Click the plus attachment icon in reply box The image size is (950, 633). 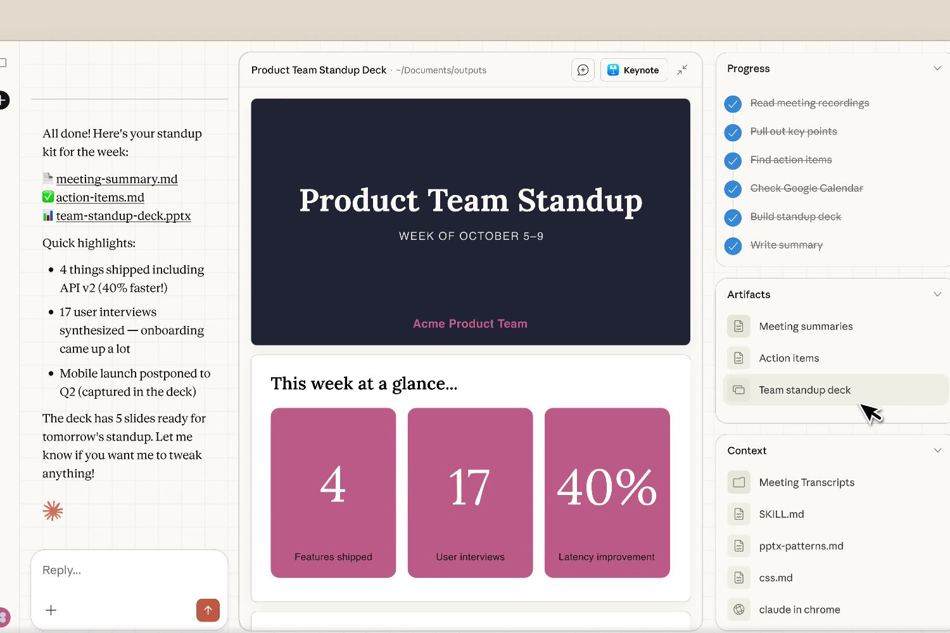[51, 610]
